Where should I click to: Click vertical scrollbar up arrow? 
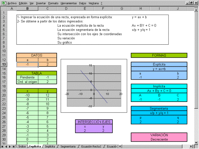click(x=196, y=9)
